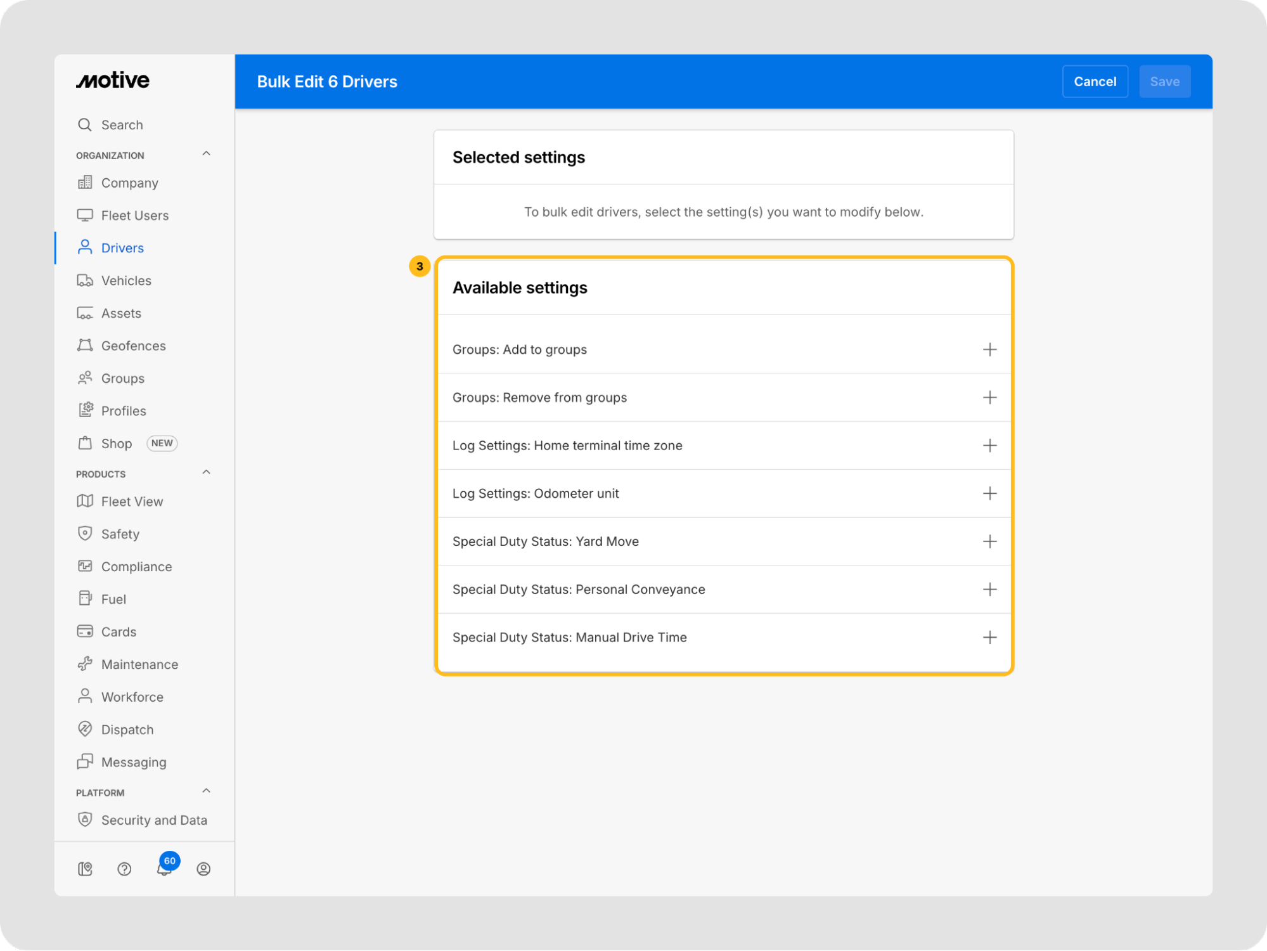Image resolution: width=1267 pixels, height=951 pixels.
Task: Collapse the Platform section chevron
Action: coord(206,791)
